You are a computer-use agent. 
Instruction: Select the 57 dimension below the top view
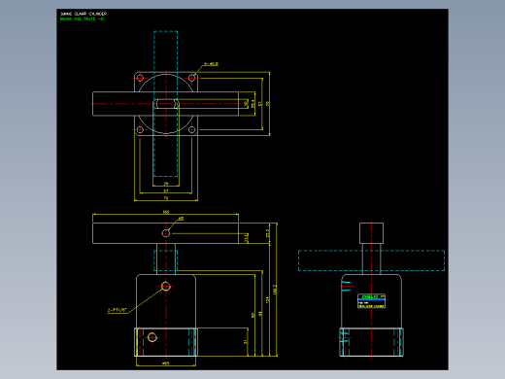point(166,190)
